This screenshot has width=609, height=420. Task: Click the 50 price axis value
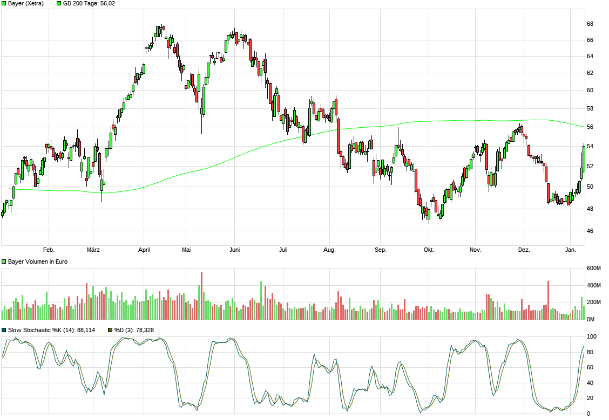click(590, 187)
